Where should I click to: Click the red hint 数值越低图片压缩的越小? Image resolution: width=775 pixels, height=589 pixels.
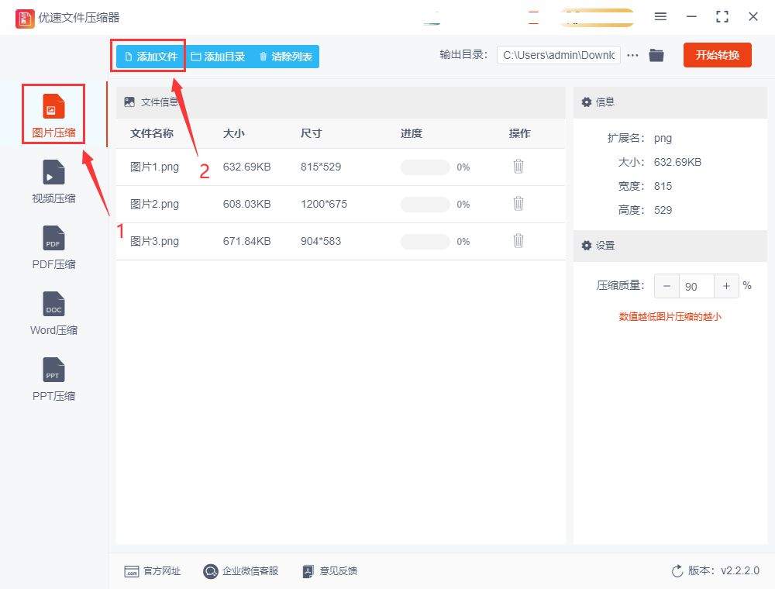(x=670, y=317)
